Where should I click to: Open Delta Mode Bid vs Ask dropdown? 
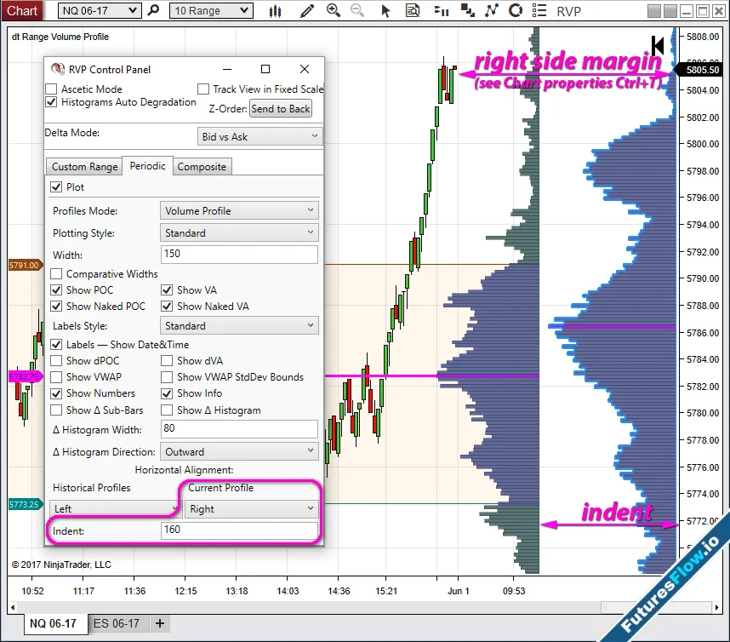point(259,136)
